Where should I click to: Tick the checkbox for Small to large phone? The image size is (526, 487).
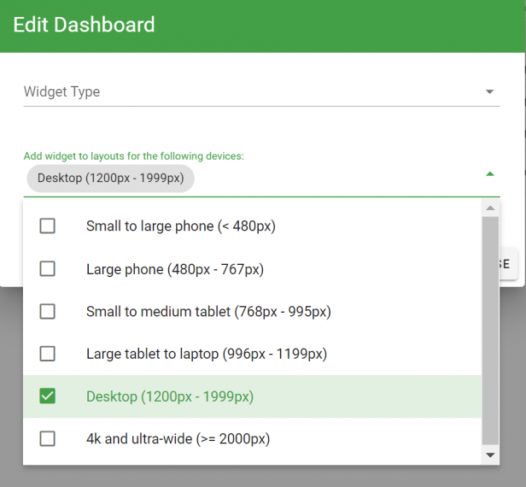[x=48, y=226]
